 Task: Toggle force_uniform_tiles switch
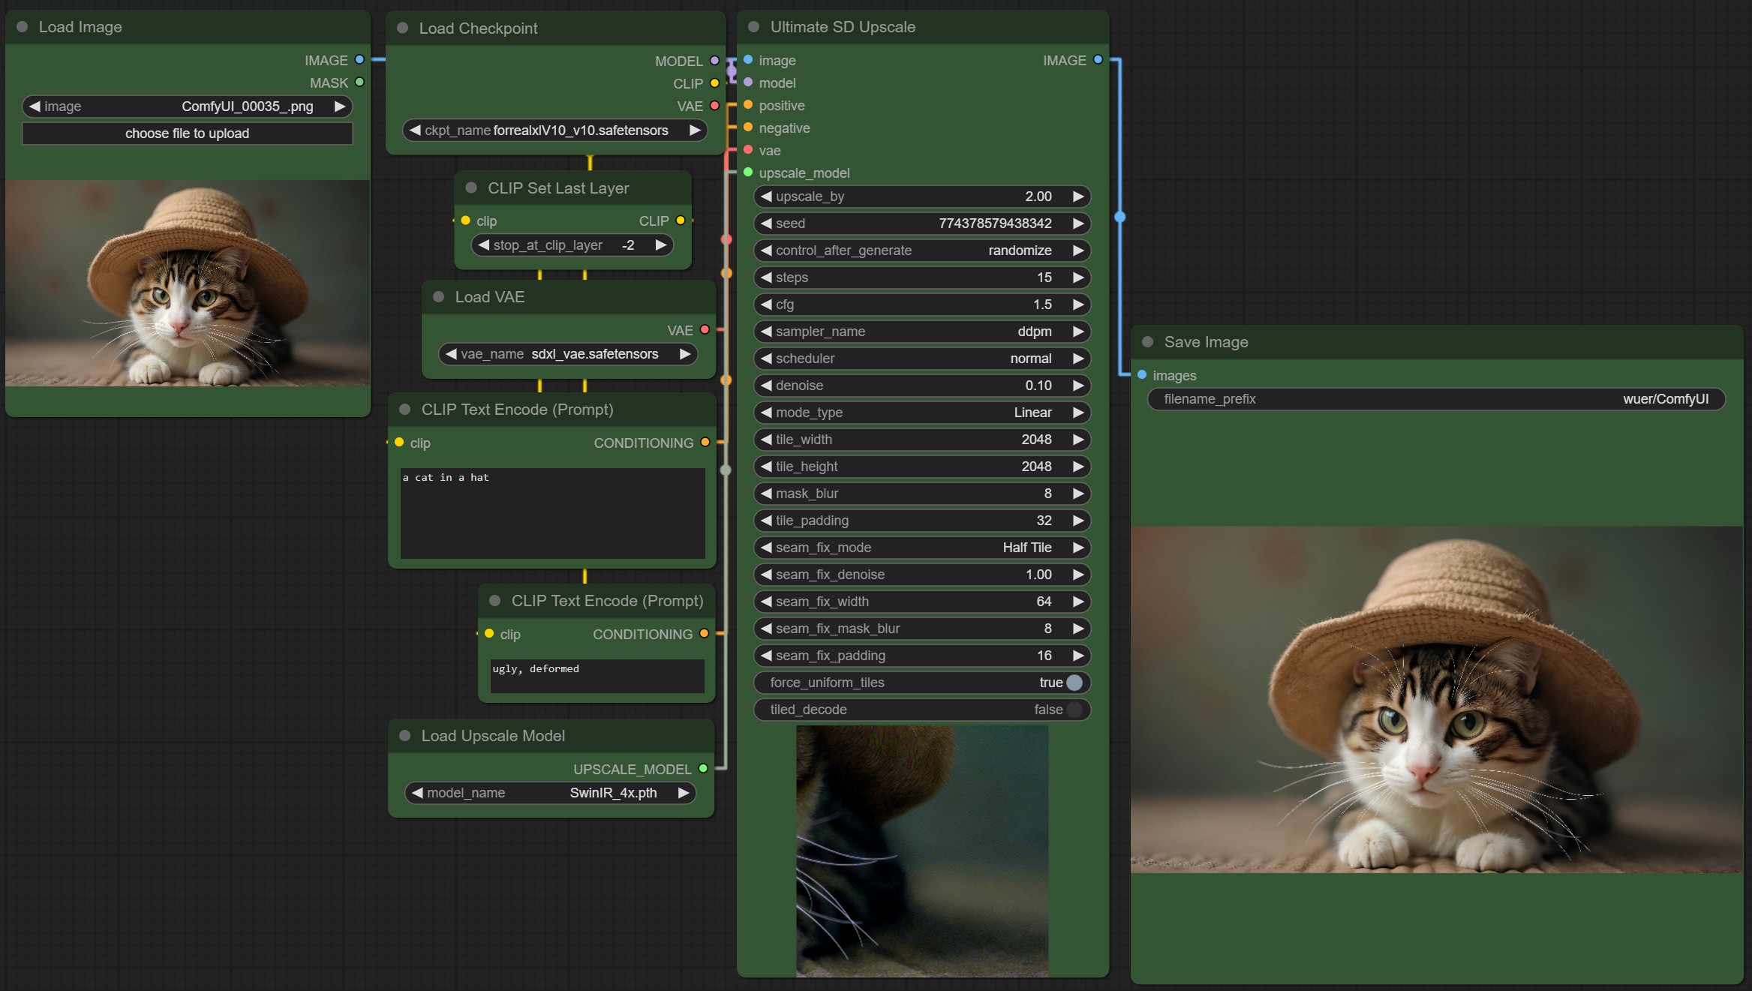(x=1074, y=683)
